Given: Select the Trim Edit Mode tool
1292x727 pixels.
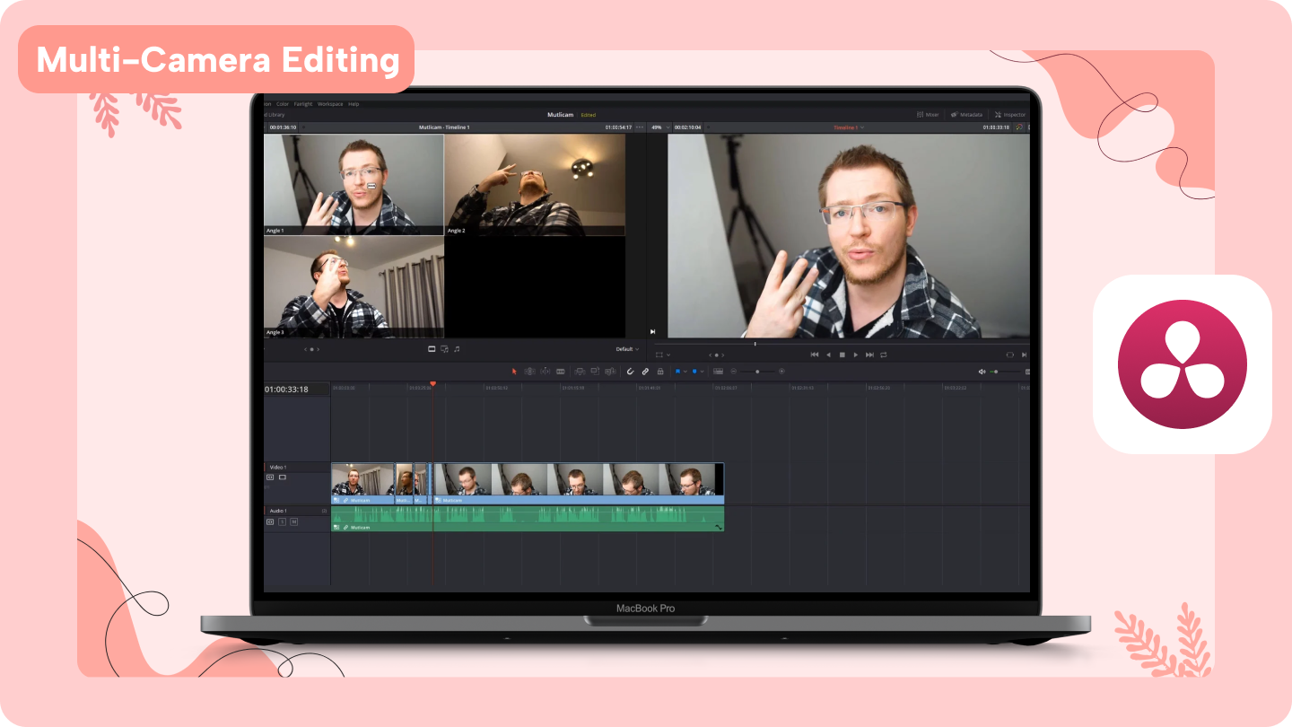Looking at the screenshot, I should tap(529, 371).
